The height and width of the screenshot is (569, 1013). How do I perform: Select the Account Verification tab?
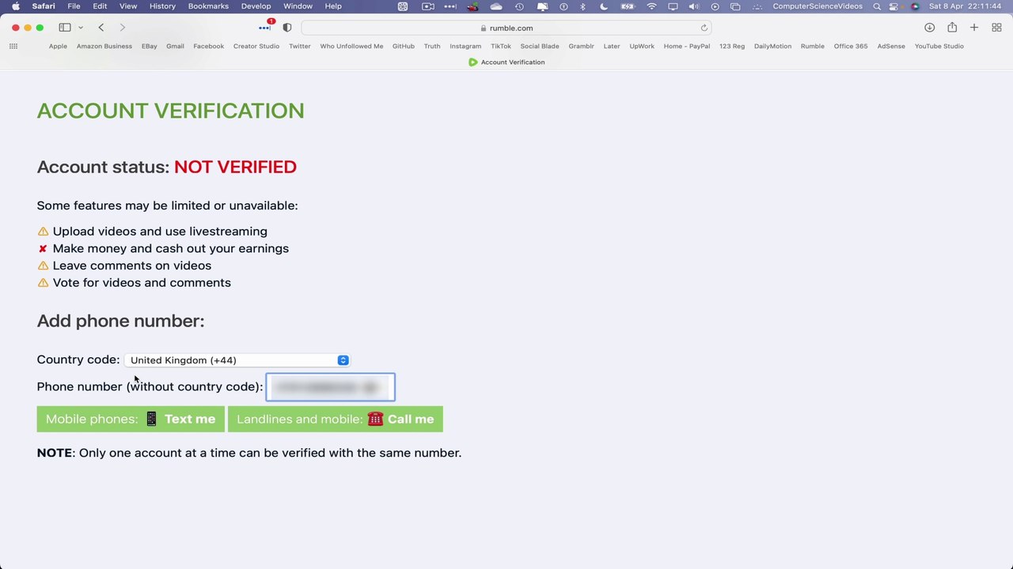click(x=506, y=62)
